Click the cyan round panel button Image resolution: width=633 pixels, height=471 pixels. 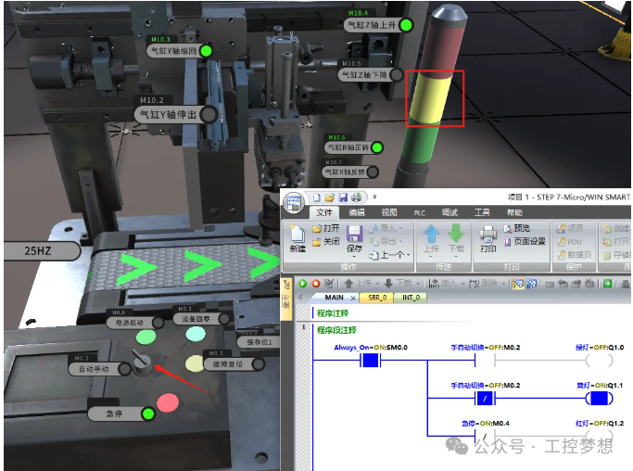point(196,334)
